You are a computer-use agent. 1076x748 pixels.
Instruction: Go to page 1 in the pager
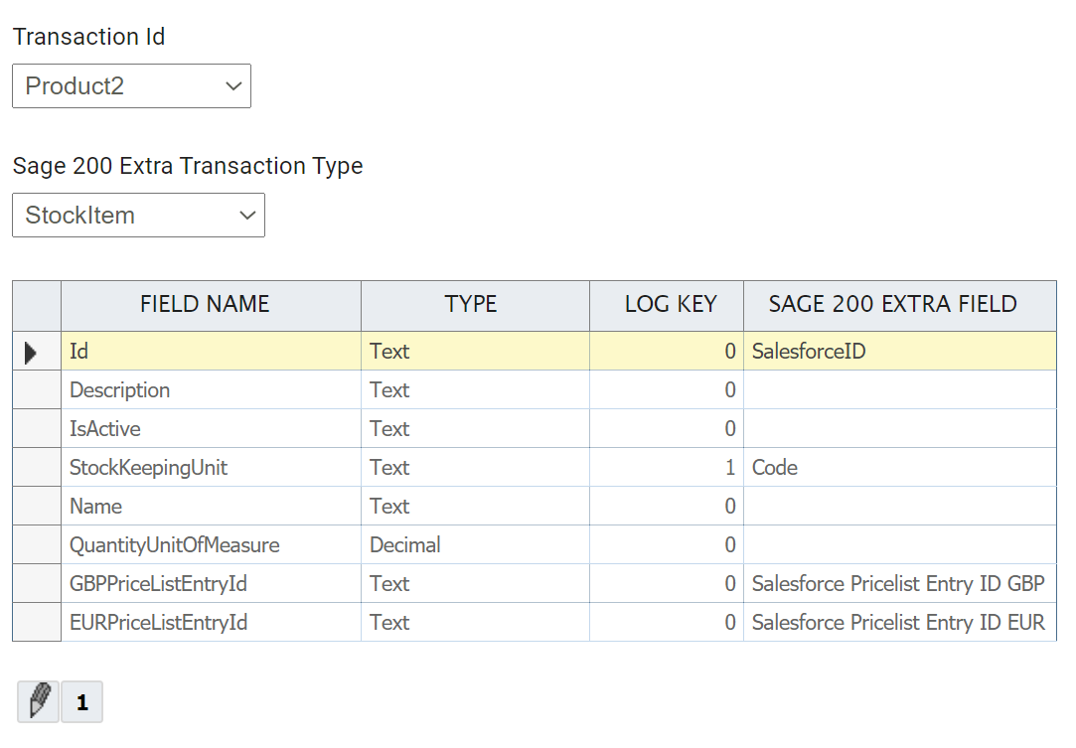[x=81, y=701]
